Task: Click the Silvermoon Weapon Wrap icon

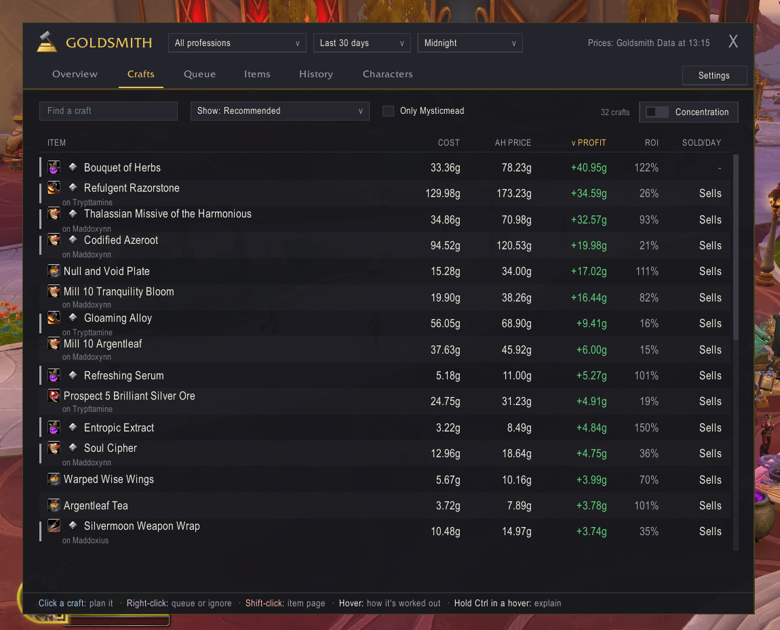Action: pyautogui.click(x=54, y=526)
